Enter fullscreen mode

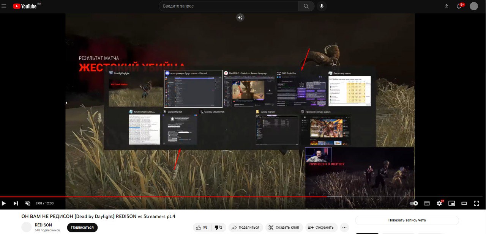pyautogui.click(x=477, y=203)
